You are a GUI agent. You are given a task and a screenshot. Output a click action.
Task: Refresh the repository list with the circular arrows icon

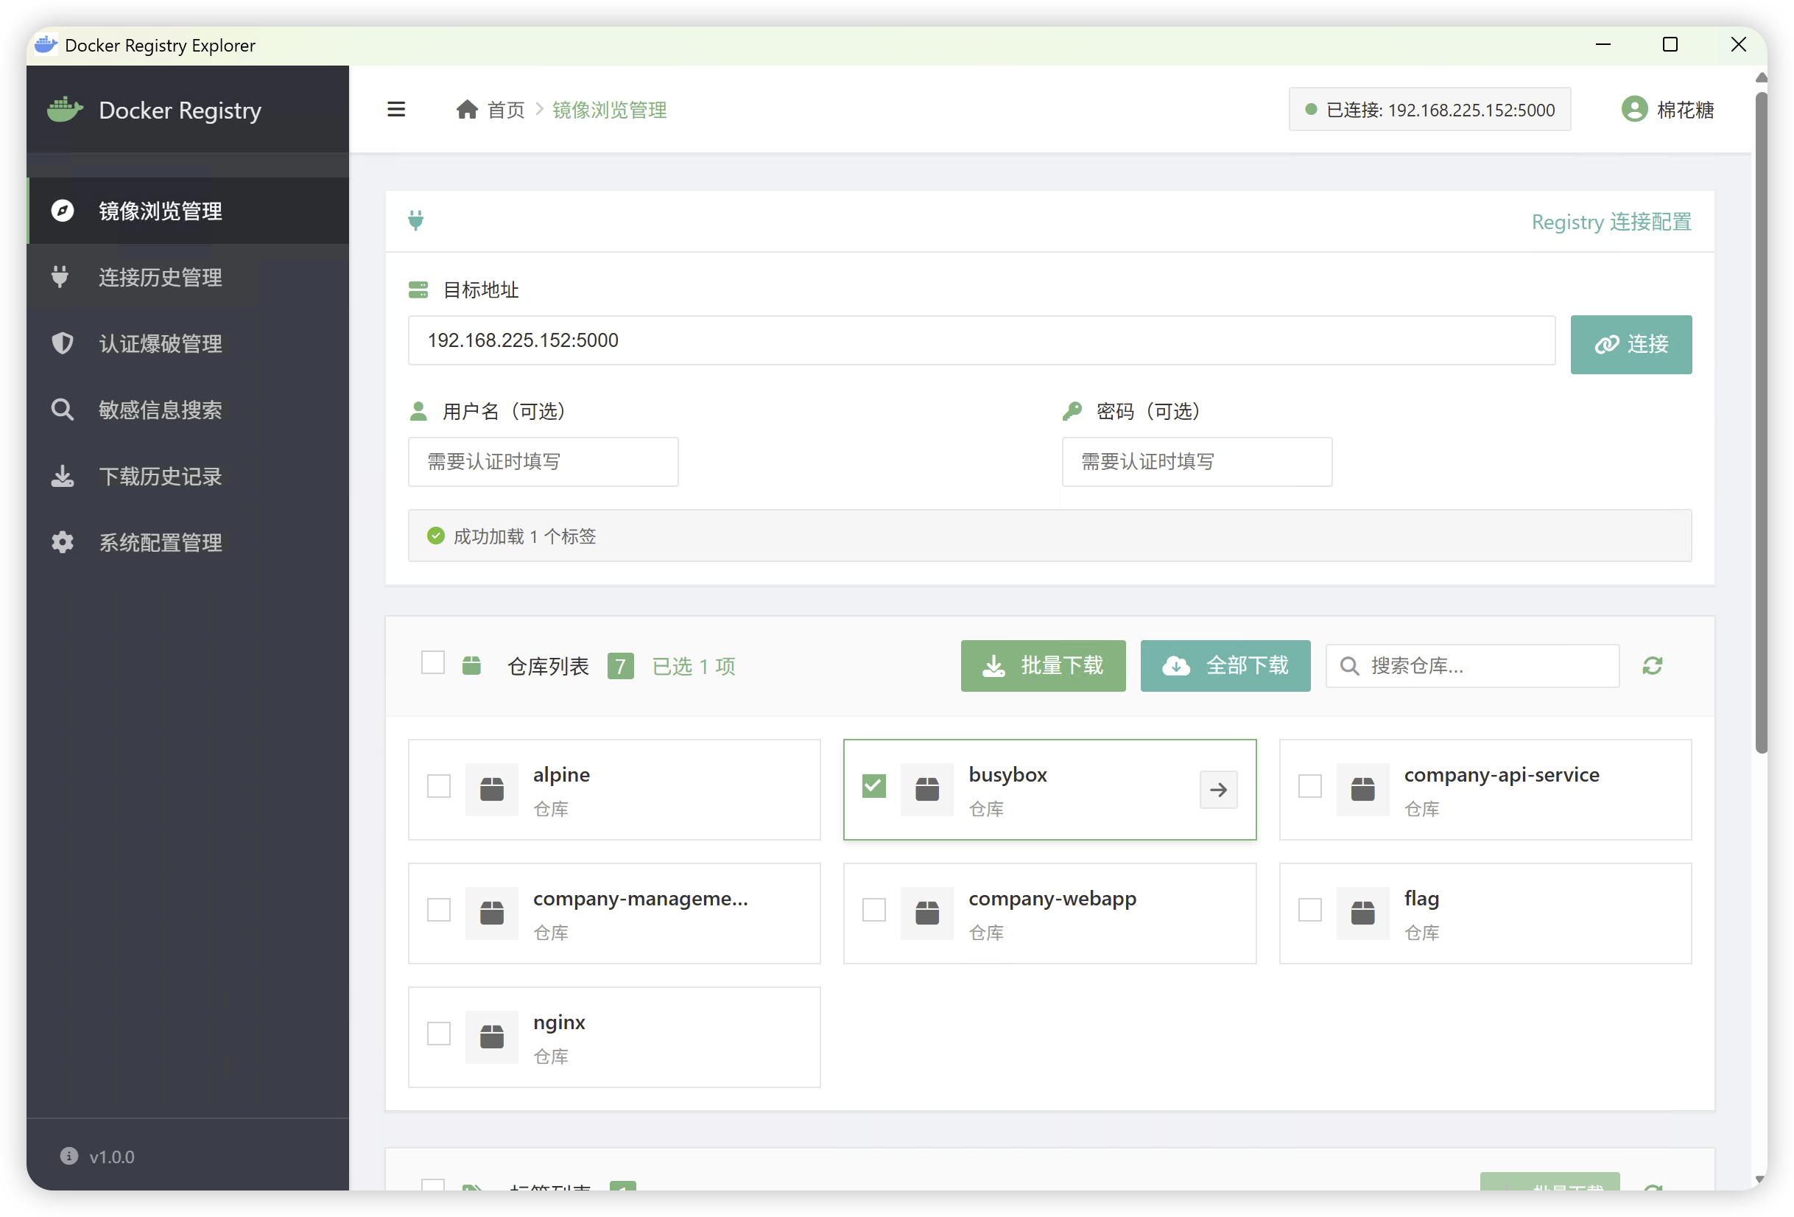point(1652,665)
